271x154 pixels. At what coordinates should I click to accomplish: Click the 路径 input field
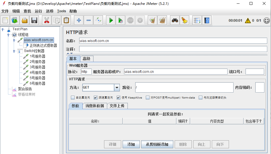(x=184, y=87)
